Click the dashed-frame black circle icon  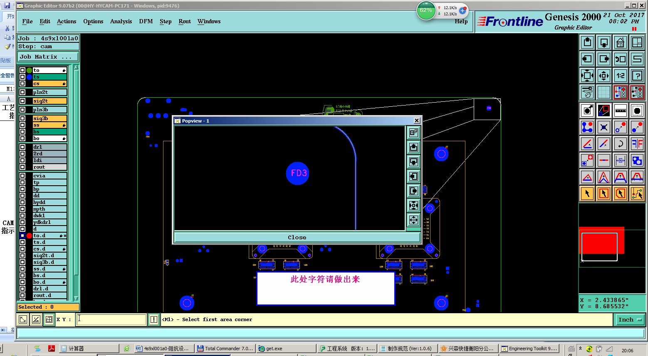(x=637, y=110)
